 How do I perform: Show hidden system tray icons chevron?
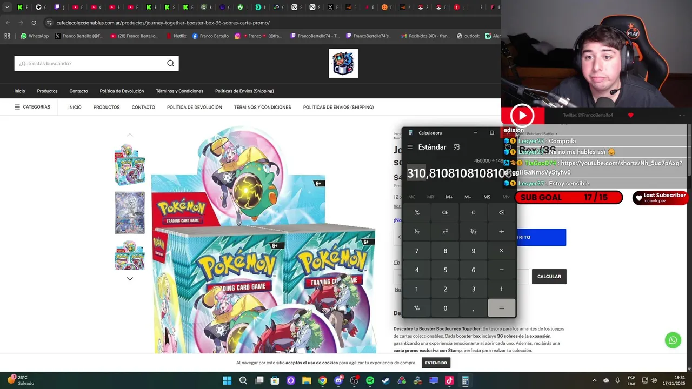click(594, 380)
